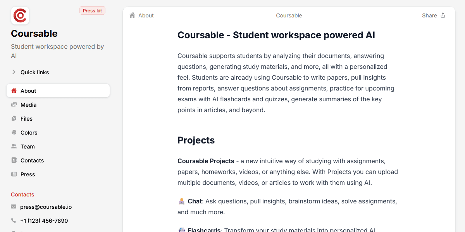Call the +1 (123) 456-7890 number
This screenshot has height=232, width=465.
point(44,221)
